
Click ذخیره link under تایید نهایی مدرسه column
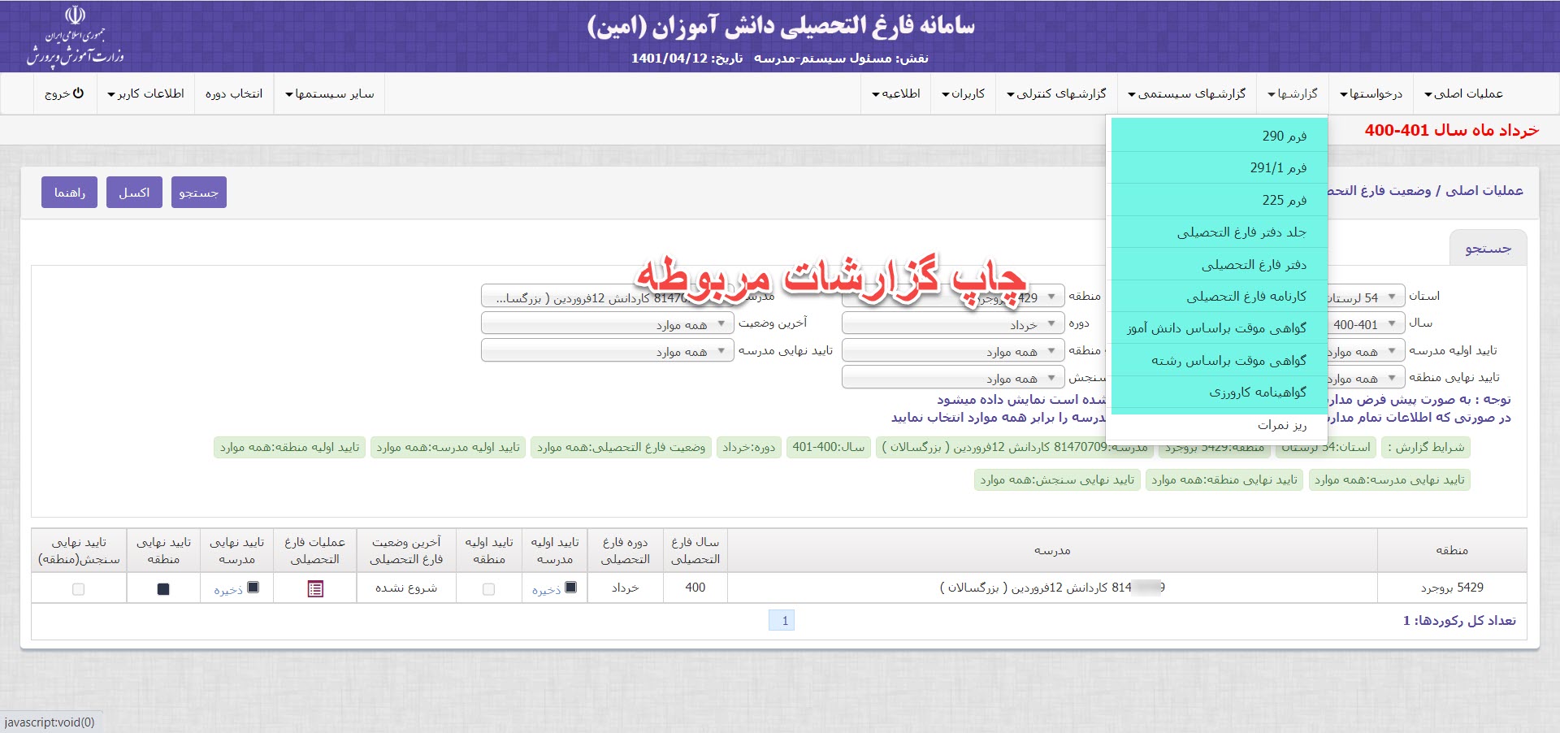pos(228,590)
